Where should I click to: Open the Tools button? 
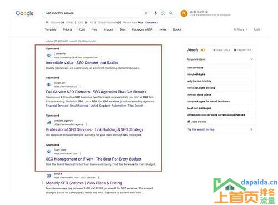(257, 29)
